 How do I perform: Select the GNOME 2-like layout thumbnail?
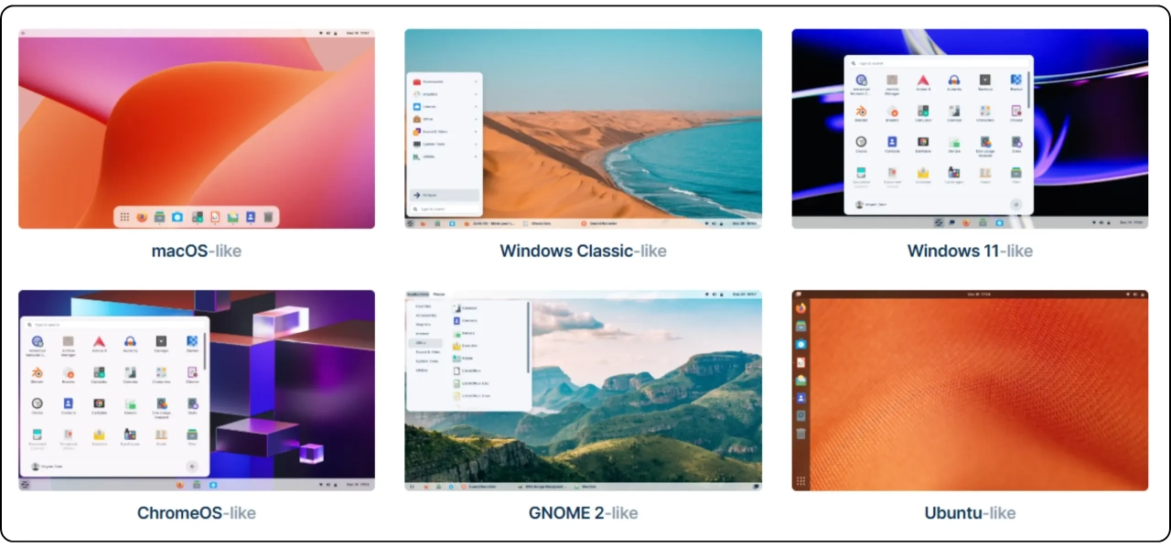click(x=583, y=391)
